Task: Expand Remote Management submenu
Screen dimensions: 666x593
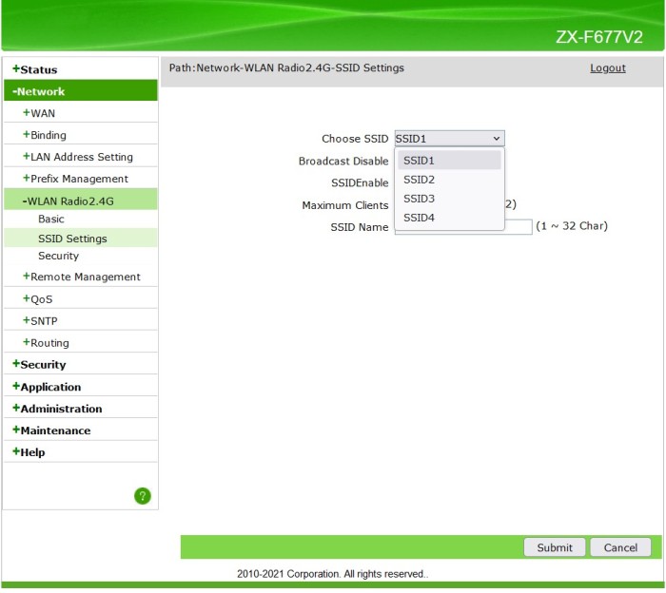Action: [x=82, y=277]
